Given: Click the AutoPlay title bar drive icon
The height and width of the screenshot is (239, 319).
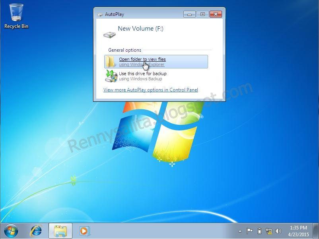Looking at the screenshot, I should click(100, 14).
